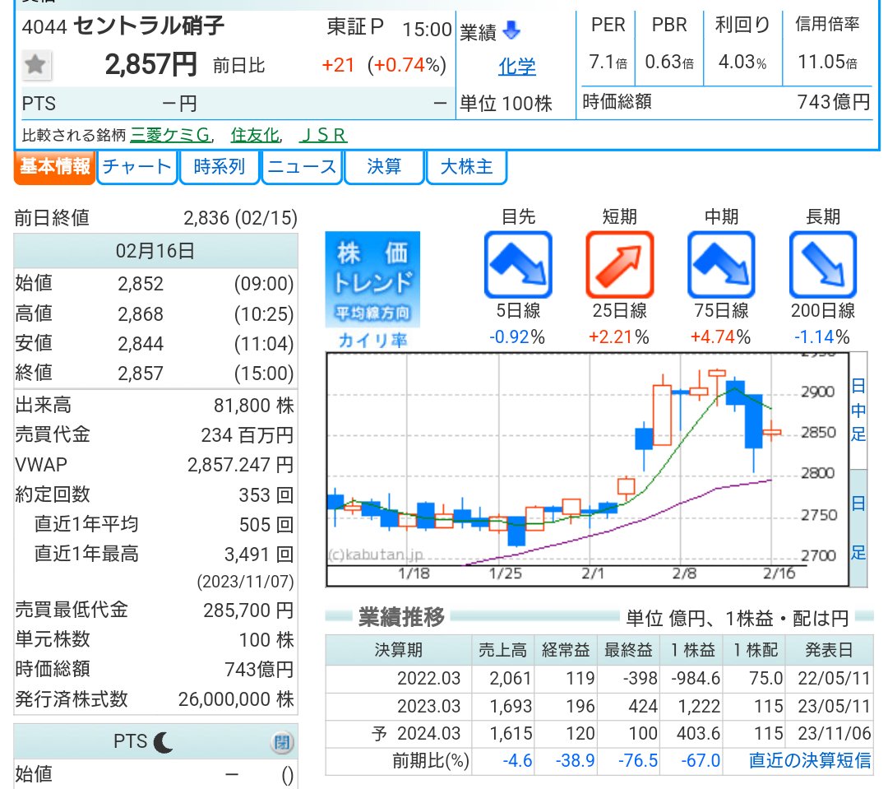Click the 短期 25日線 red up arrow
The image size is (888, 789).
620,265
